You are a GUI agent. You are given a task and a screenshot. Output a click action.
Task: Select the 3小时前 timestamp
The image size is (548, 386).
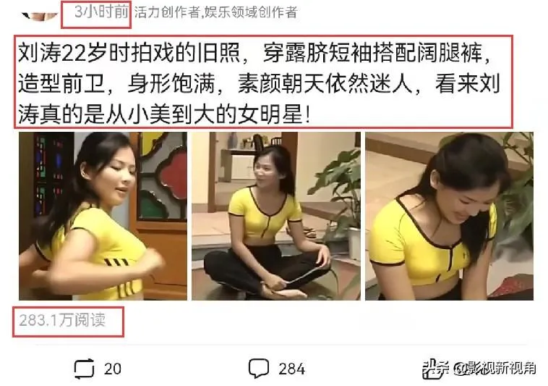click(101, 12)
